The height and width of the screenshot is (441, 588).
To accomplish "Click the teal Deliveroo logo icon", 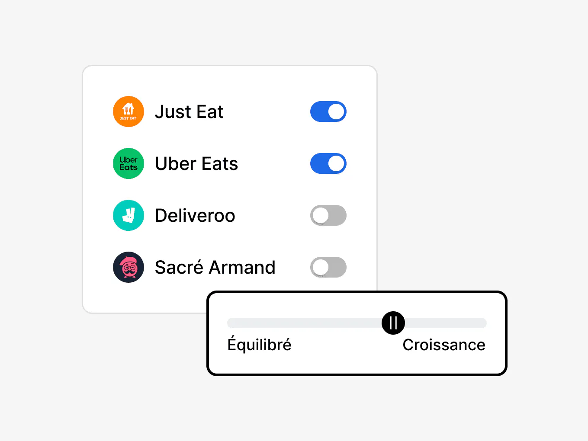I will 129,215.
